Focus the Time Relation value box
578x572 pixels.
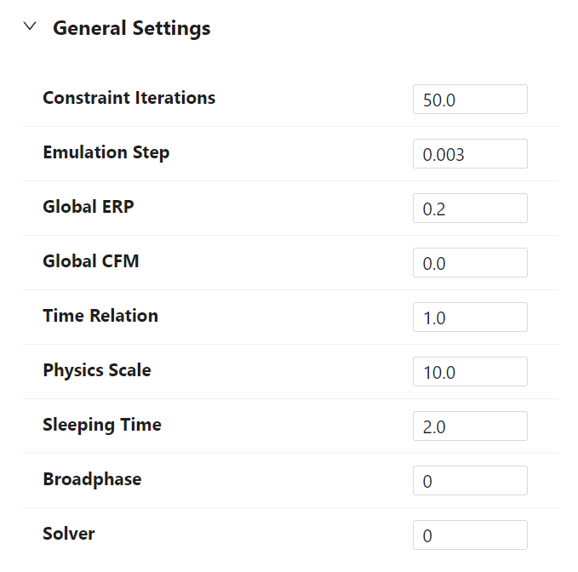[x=470, y=317]
